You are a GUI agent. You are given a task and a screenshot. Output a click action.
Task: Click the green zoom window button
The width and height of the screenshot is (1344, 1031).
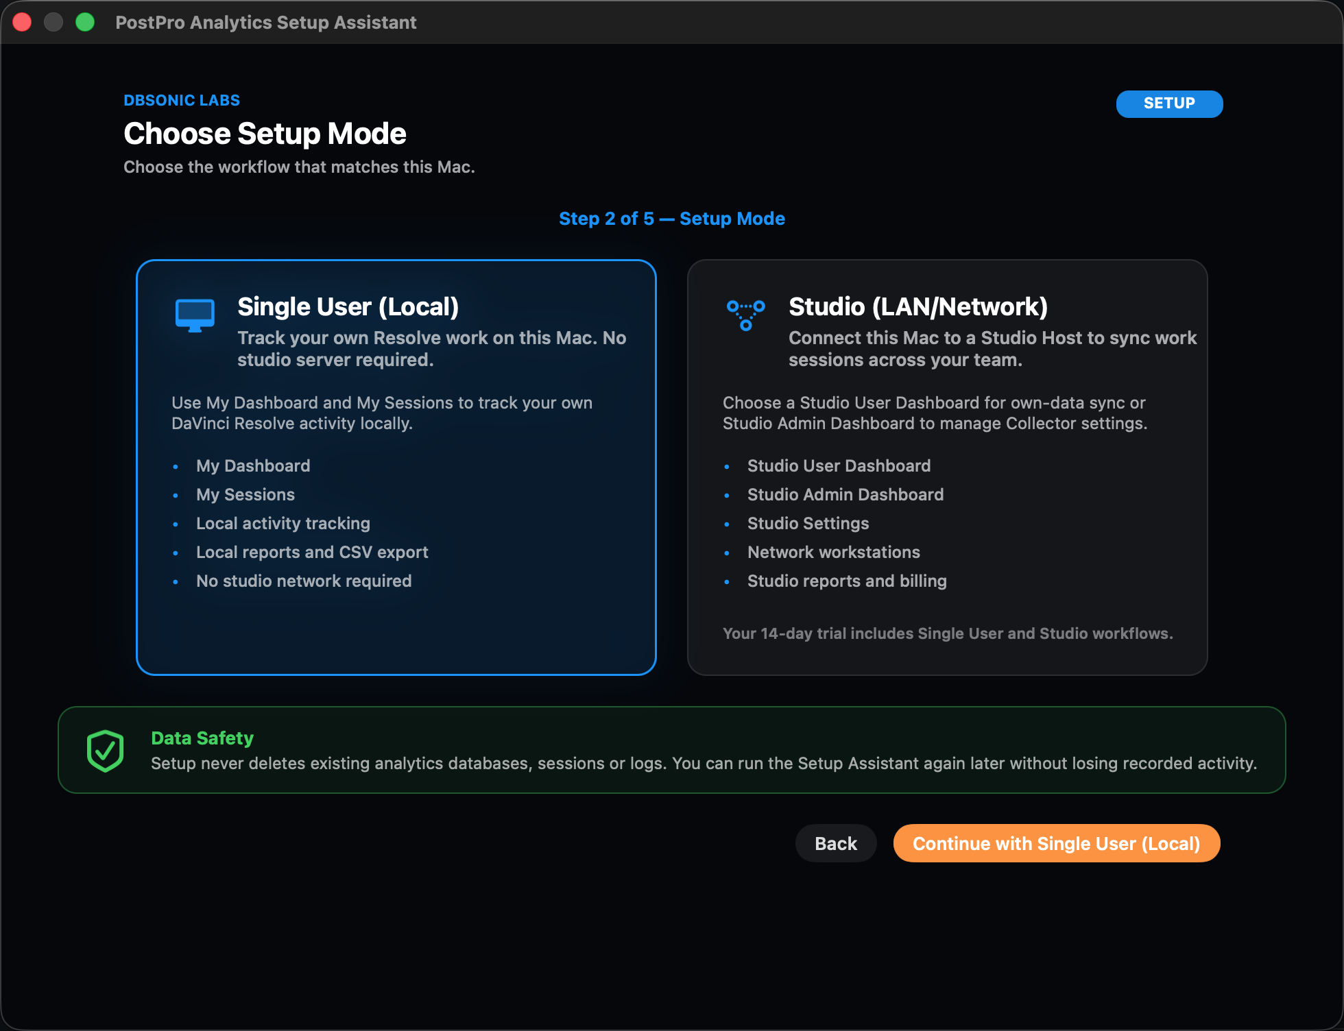click(x=85, y=22)
